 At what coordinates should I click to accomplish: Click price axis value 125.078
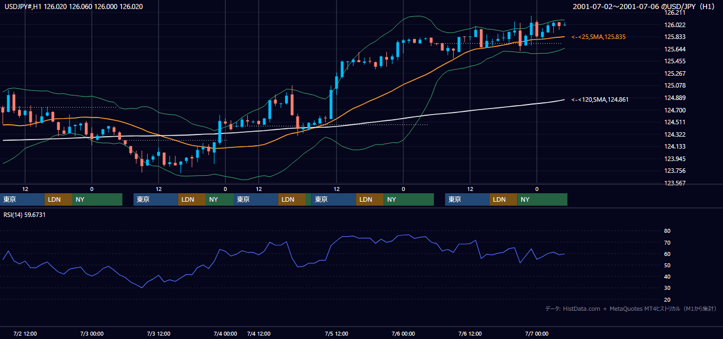coord(675,86)
